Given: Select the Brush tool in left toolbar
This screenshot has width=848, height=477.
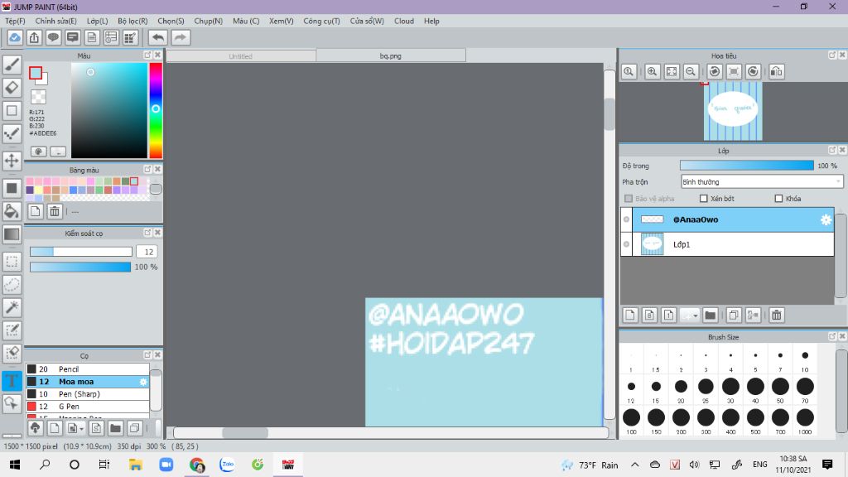Looking at the screenshot, I should point(12,65).
